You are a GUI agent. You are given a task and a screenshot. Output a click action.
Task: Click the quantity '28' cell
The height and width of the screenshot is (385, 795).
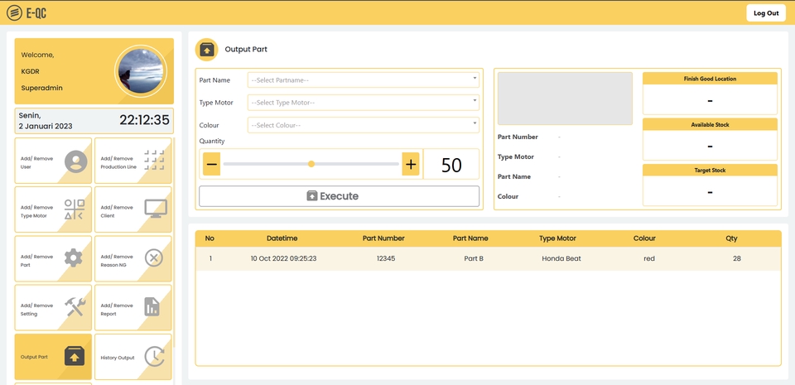click(737, 258)
